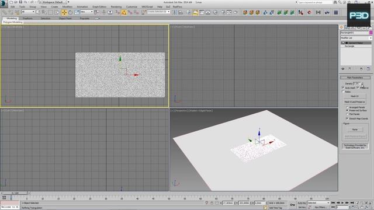Click the Align tool icon
The height and width of the screenshot is (210, 374).
tap(181, 12)
